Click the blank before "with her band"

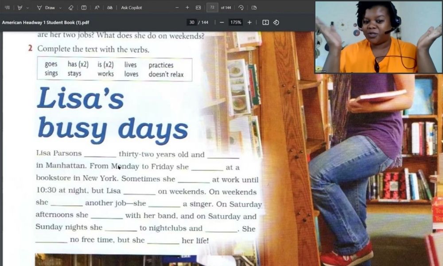point(107,216)
